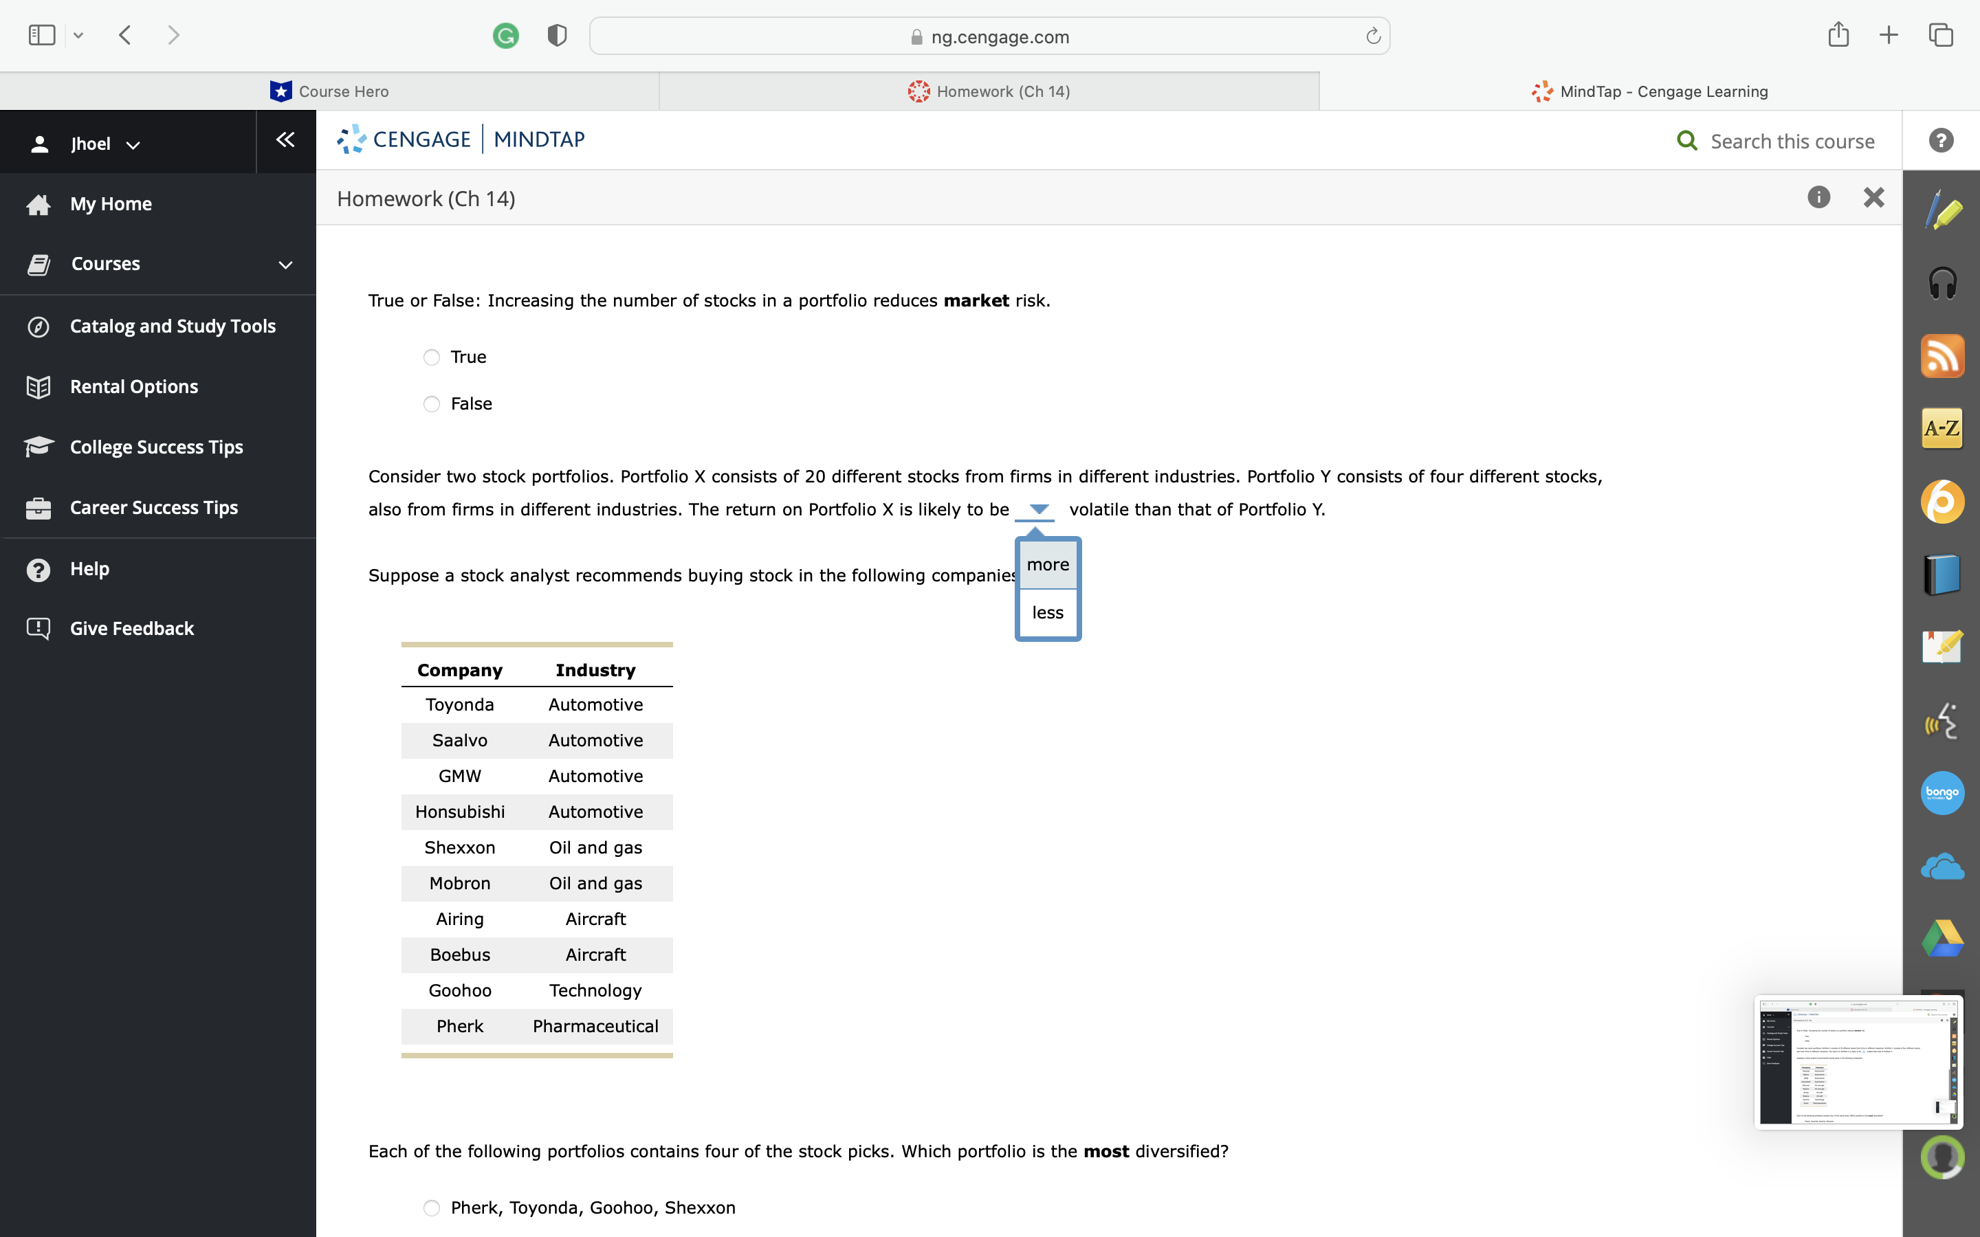The width and height of the screenshot is (1980, 1237).
Task: Open the blue book glossary tool
Action: click(1943, 572)
